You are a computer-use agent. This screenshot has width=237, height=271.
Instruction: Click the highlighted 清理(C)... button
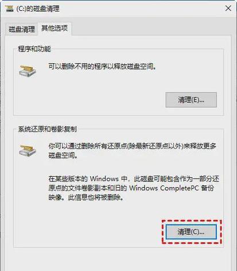point(191,232)
